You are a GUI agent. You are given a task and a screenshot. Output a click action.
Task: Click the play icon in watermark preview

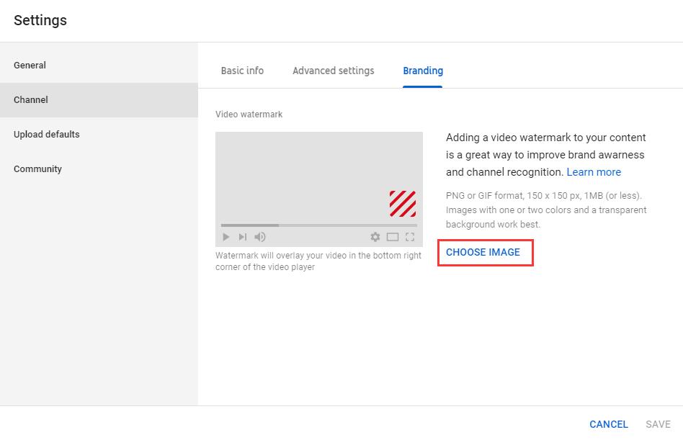(x=226, y=237)
